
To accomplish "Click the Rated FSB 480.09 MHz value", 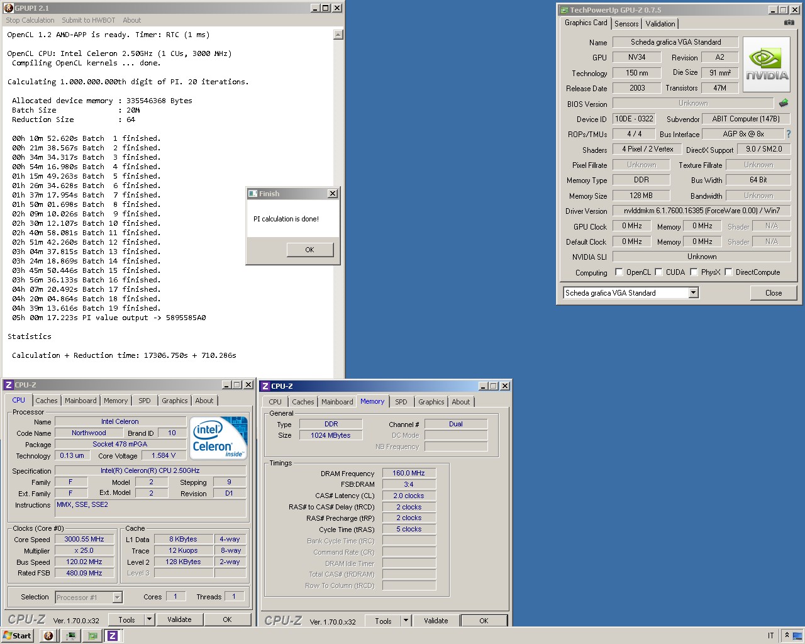I will 84,573.
